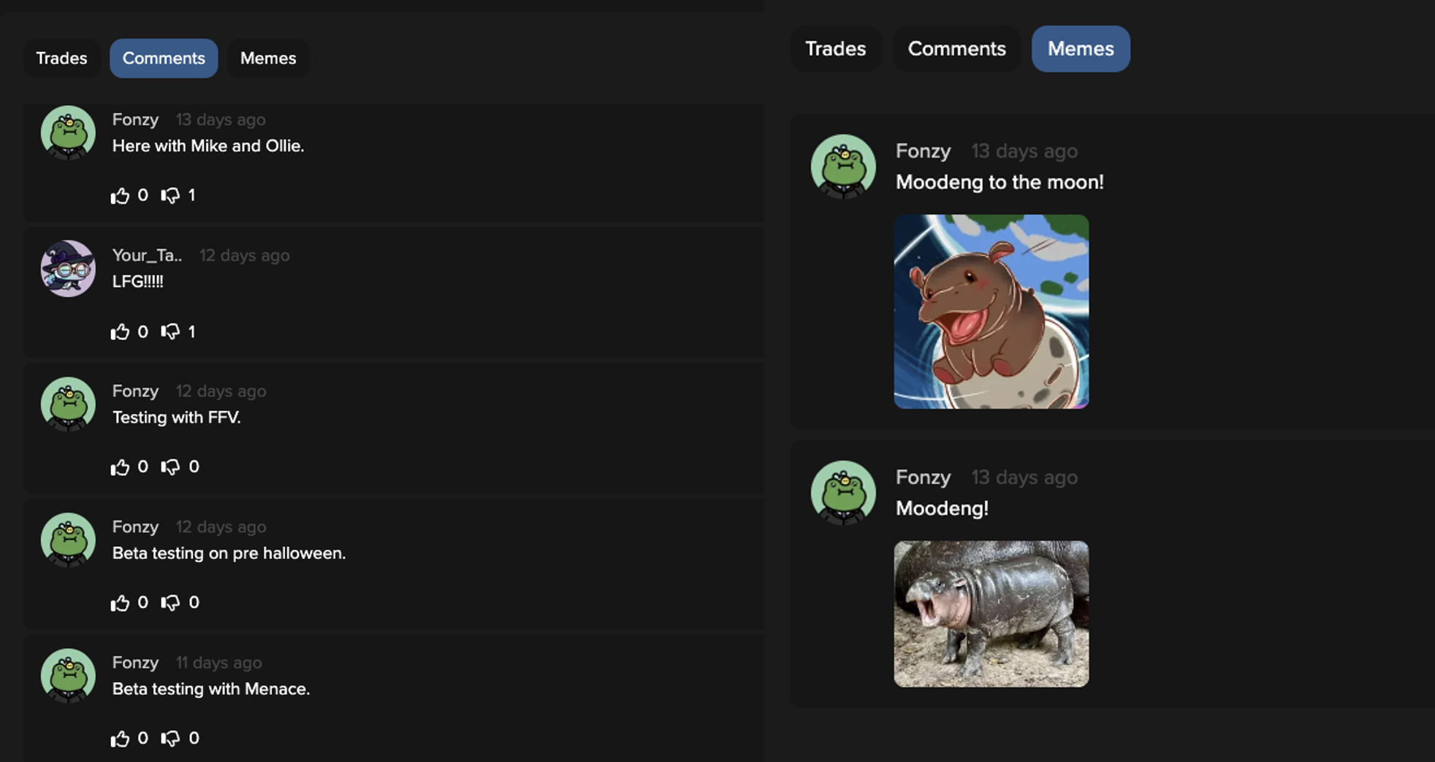Screen dimensions: 1435x762
Task: Dislike the 'Beta testing with Menace' comment
Action: pyautogui.click(x=170, y=739)
